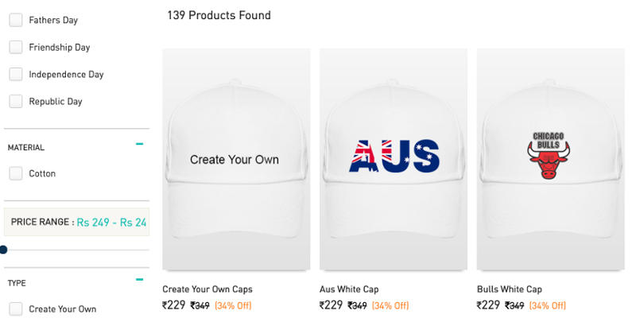The width and height of the screenshot is (636, 322).
Task: Open the Bulls White Cap title link
Action: pos(510,289)
